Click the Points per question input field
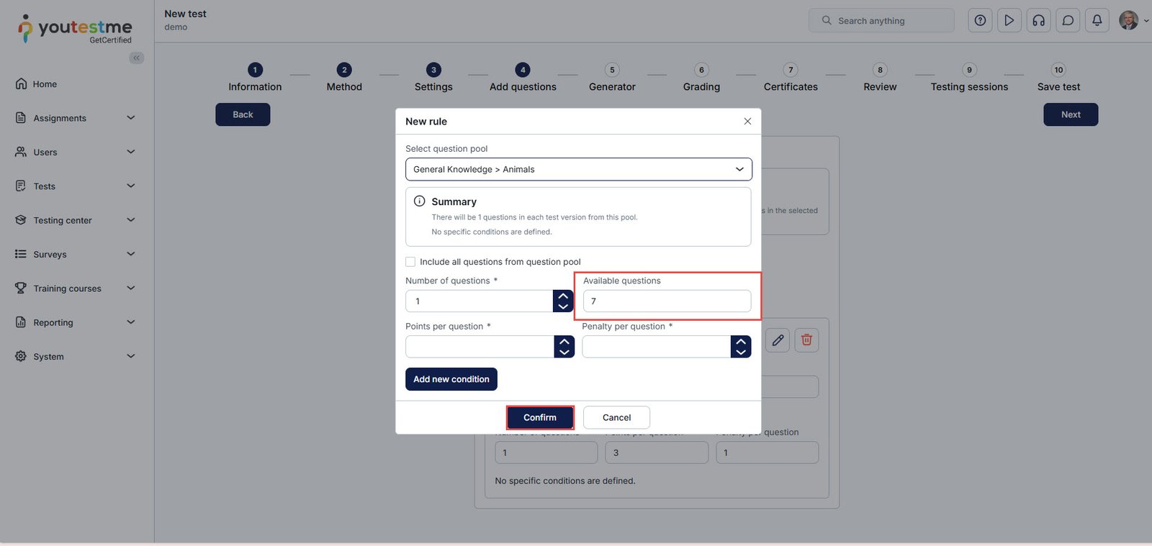Image resolution: width=1152 pixels, height=546 pixels. (x=480, y=347)
